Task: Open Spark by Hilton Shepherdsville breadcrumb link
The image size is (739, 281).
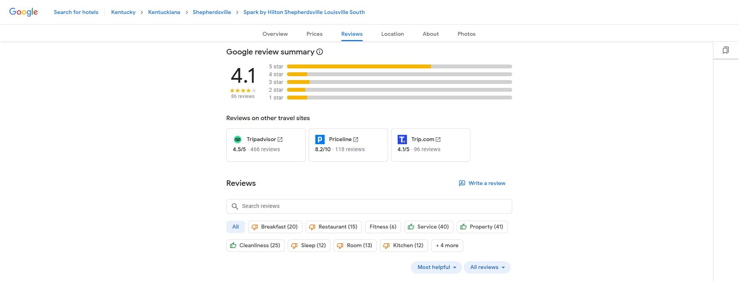Action: point(304,12)
